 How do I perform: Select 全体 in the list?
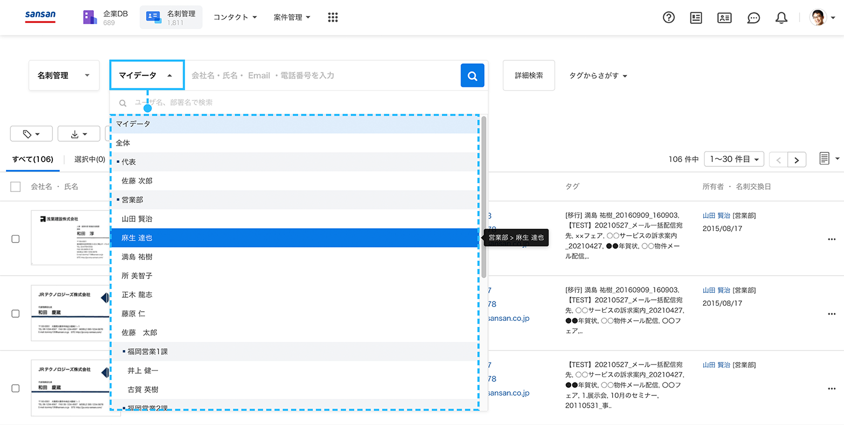294,143
